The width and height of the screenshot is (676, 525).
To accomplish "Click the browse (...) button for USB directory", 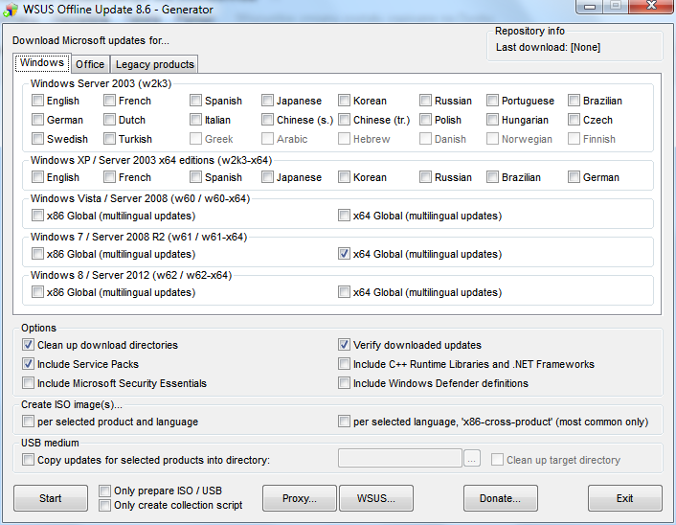I will click(472, 458).
